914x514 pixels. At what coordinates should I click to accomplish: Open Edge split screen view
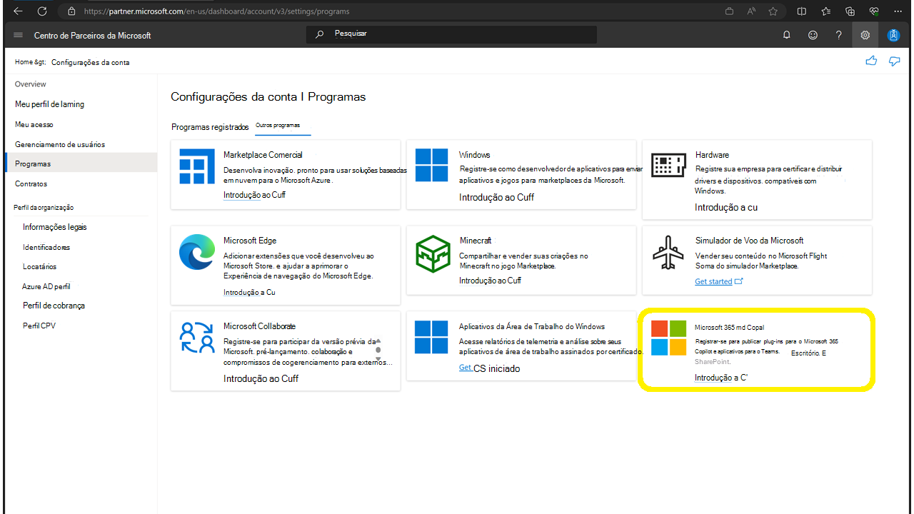(x=802, y=11)
